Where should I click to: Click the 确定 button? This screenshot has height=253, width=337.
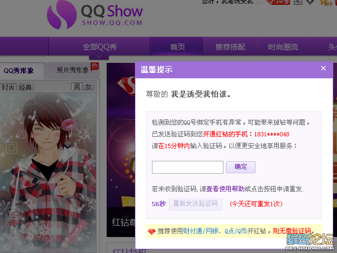click(x=240, y=167)
